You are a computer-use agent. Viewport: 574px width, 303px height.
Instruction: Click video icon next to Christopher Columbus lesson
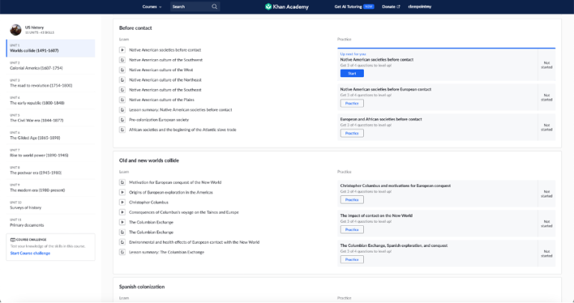coord(123,202)
